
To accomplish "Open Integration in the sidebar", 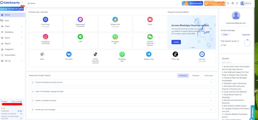I will click(13, 49).
